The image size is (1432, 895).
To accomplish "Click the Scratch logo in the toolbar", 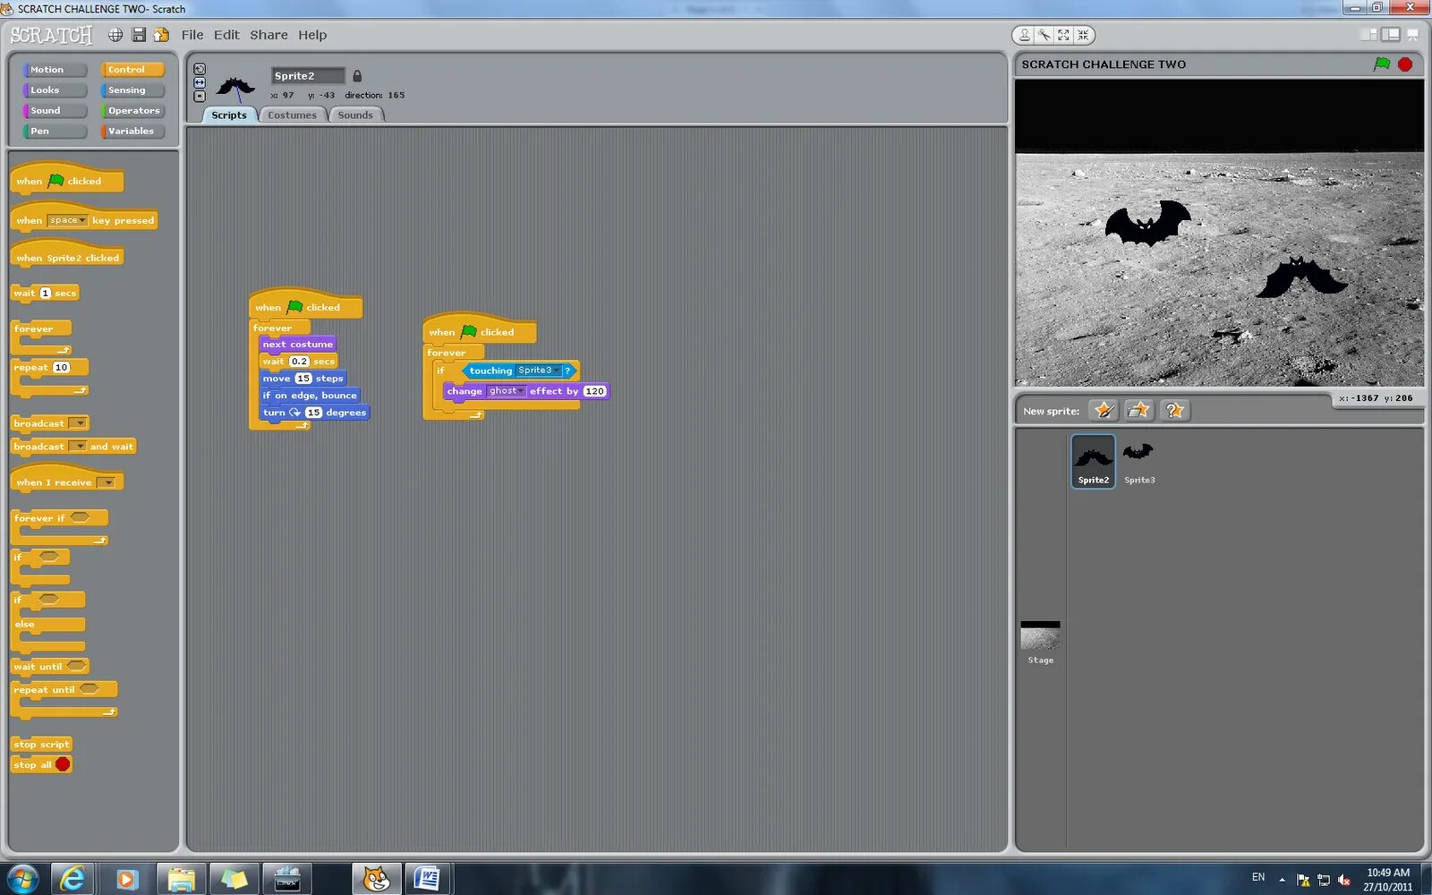I will click(x=51, y=35).
